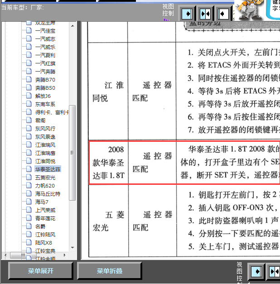Click the document icon beside 君阁
The height and width of the screenshot is (284, 280).
point(29,120)
